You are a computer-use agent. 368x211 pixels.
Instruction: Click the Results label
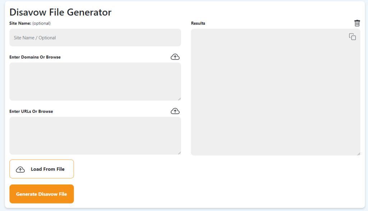(198, 23)
